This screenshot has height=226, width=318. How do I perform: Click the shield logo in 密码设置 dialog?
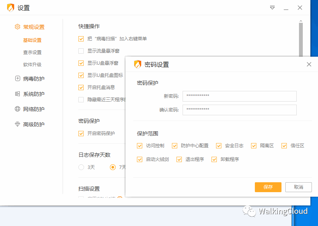tap(137, 64)
